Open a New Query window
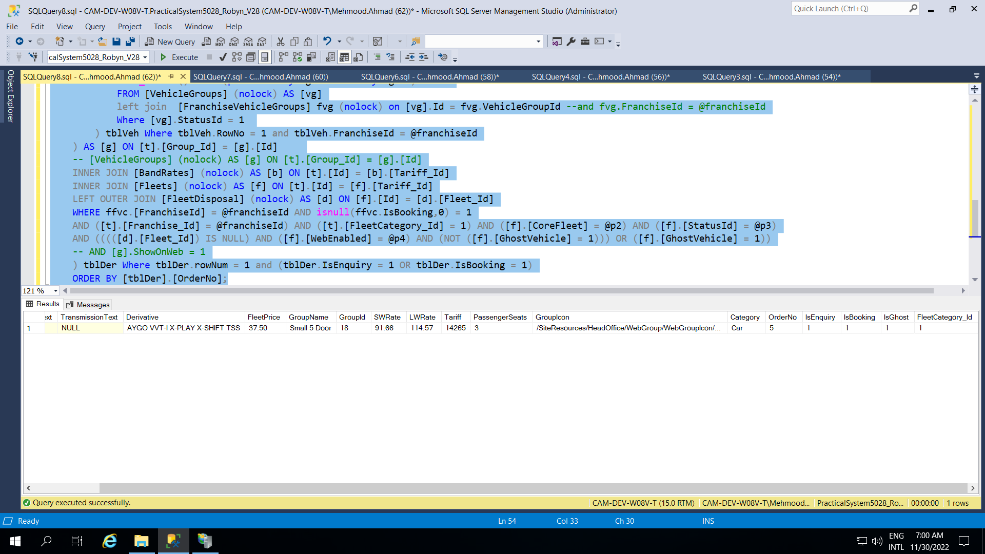This screenshot has width=985, height=554. click(169, 42)
